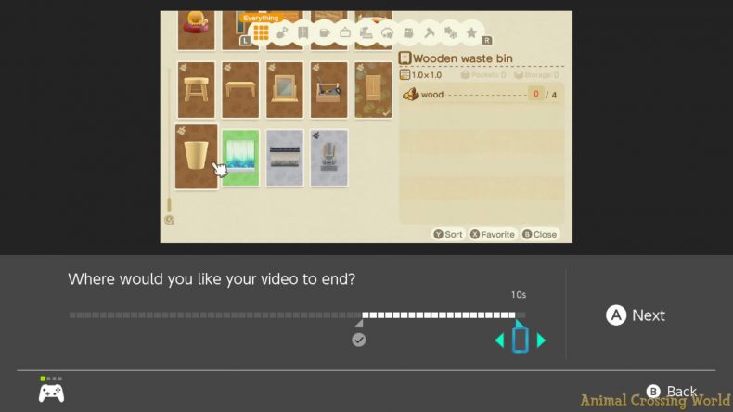This screenshot has width=733, height=412.
Task: Select the Everything grid category tab
Action: tap(262, 32)
